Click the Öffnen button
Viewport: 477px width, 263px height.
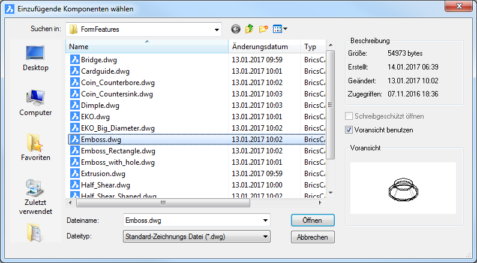click(312, 220)
